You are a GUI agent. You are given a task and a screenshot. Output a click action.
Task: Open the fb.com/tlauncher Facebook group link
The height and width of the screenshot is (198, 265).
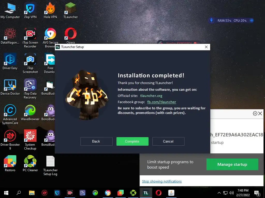click(161, 102)
